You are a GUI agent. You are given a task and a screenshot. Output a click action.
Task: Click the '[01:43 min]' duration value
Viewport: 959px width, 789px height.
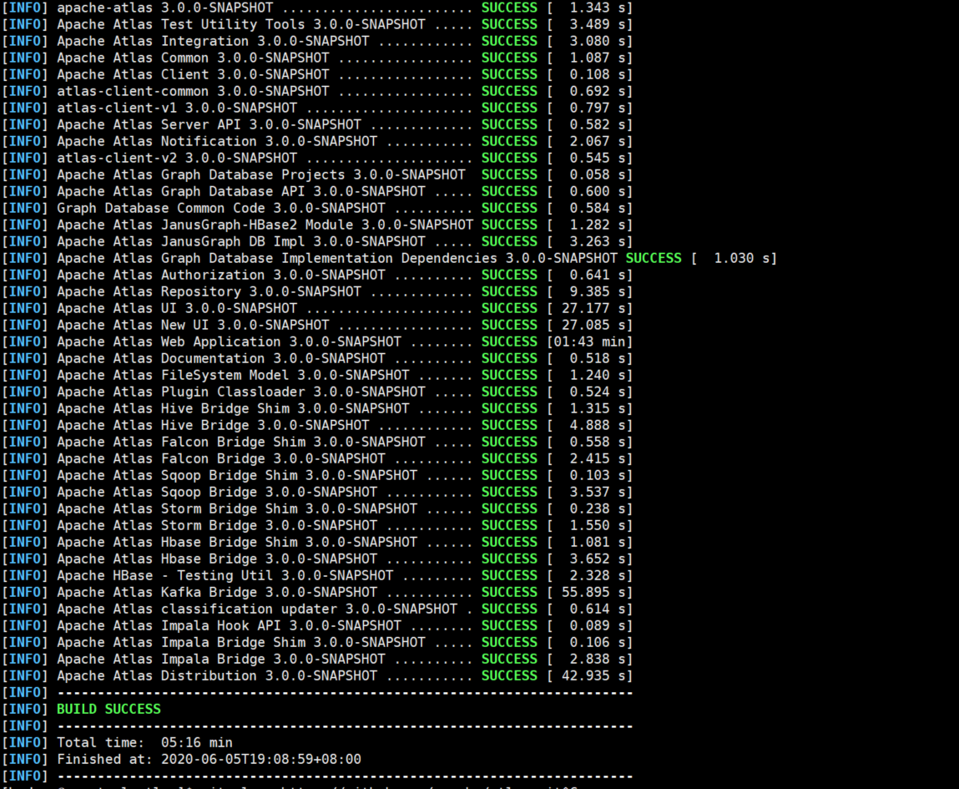(x=589, y=342)
